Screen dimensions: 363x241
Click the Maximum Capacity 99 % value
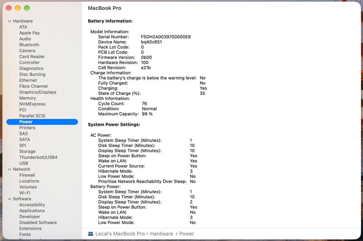(147, 114)
